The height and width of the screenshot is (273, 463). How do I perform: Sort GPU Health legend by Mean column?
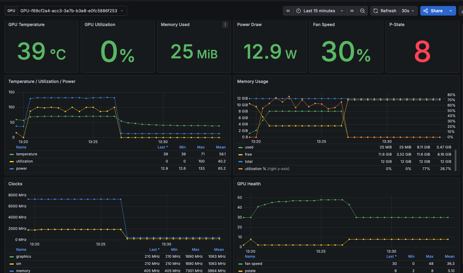point(450,257)
